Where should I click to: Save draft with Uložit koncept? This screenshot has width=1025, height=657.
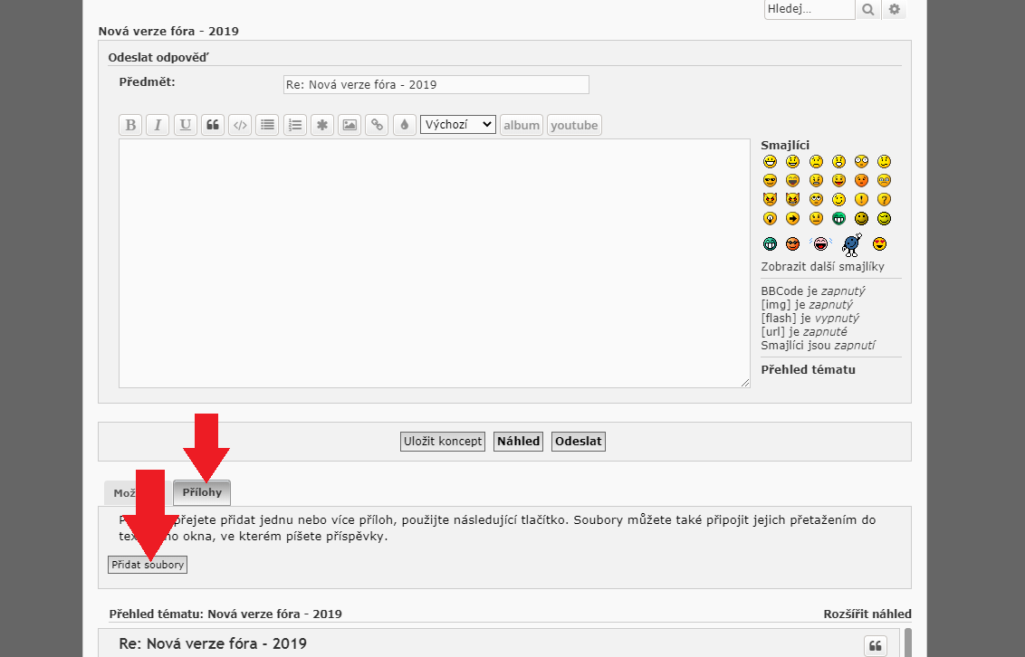(x=443, y=442)
